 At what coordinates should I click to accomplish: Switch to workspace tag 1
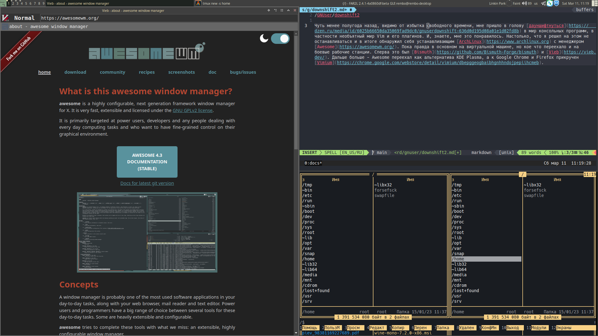[x=8, y=3]
